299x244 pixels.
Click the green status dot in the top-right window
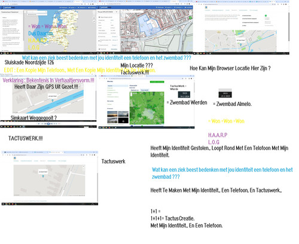[x=266, y=16]
